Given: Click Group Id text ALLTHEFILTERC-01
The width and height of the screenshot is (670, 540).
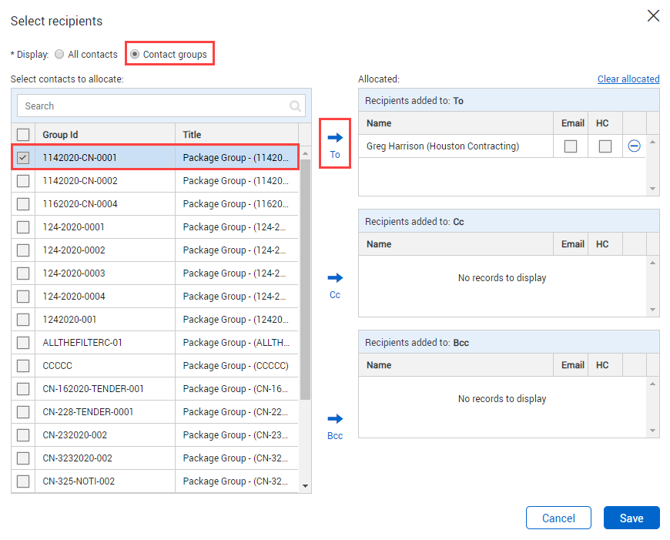Looking at the screenshot, I should coord(82,343).
